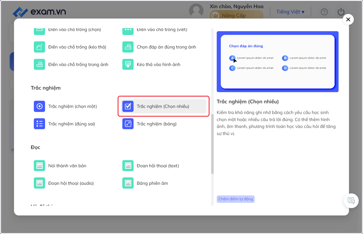Click Bảng phiên âm icon
The height and width of the screenshot is (234, 363).
(x=128, y=183)
